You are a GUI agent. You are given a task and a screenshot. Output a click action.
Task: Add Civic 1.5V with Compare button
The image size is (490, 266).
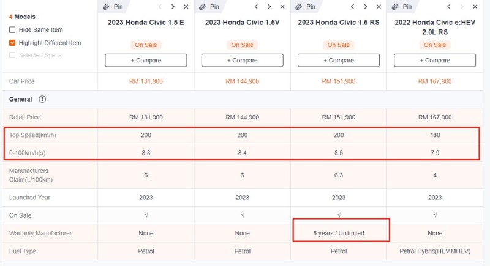click(242, 60)
